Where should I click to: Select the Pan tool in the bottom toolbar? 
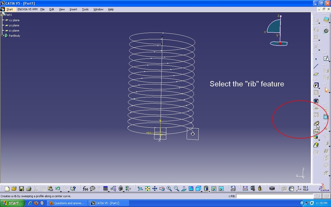pyautogui.click(x=154, y=189)
